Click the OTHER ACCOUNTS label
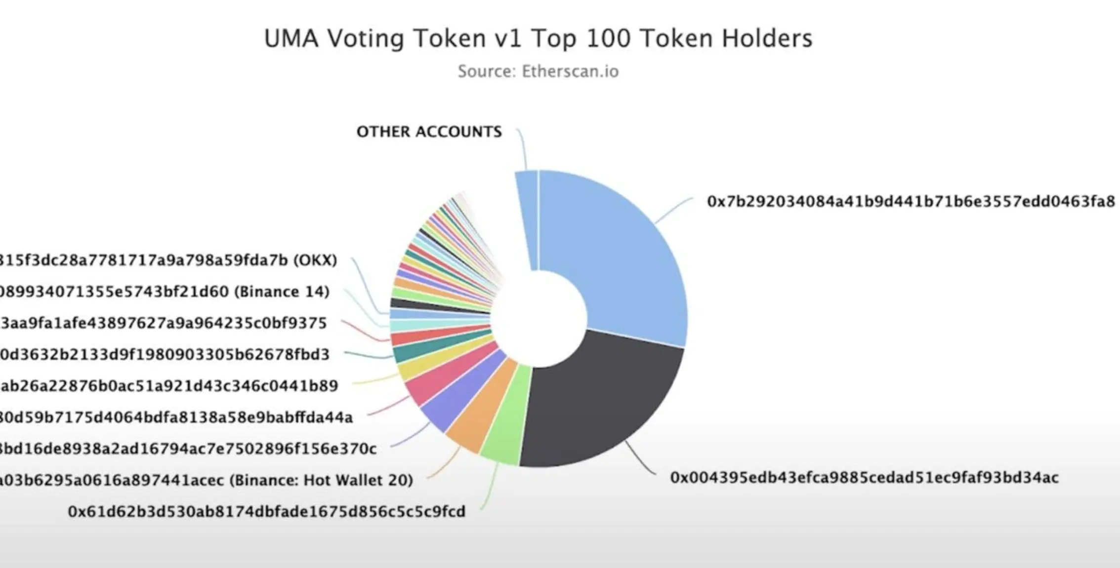 (x=429, y=132)
